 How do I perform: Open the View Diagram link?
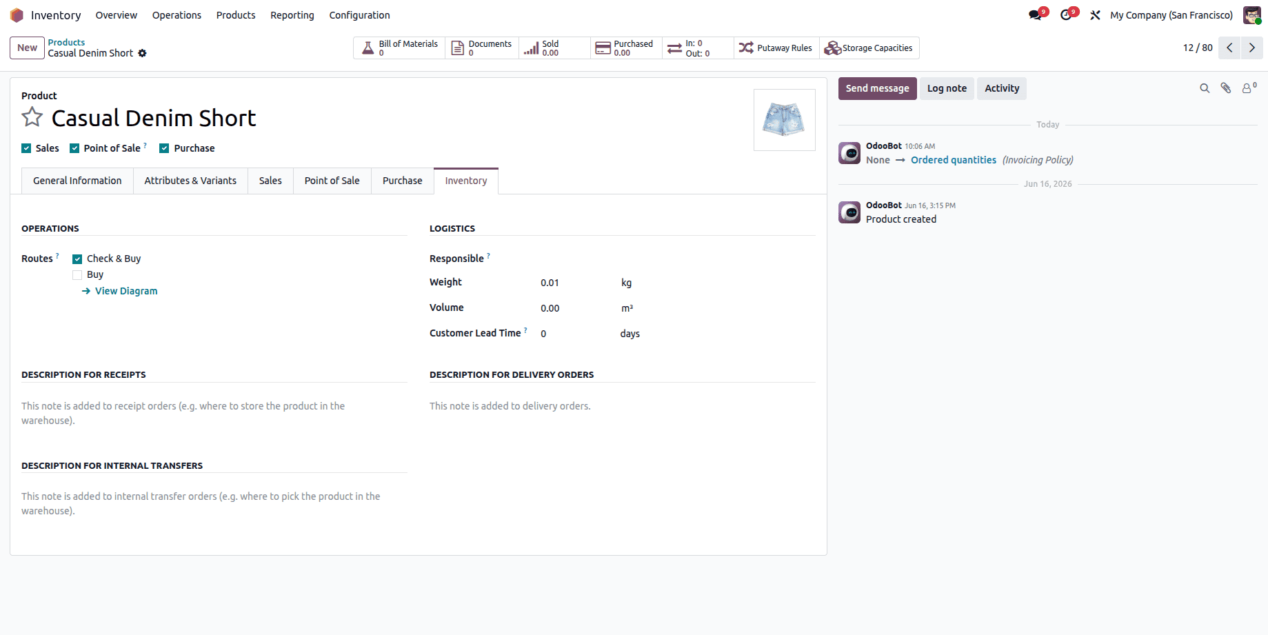click(x=126, y=291)
